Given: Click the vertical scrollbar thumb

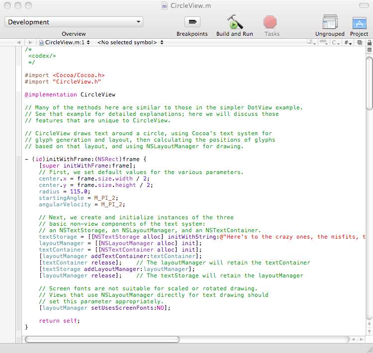Looking at the screenshot, I should coord(369,82).
